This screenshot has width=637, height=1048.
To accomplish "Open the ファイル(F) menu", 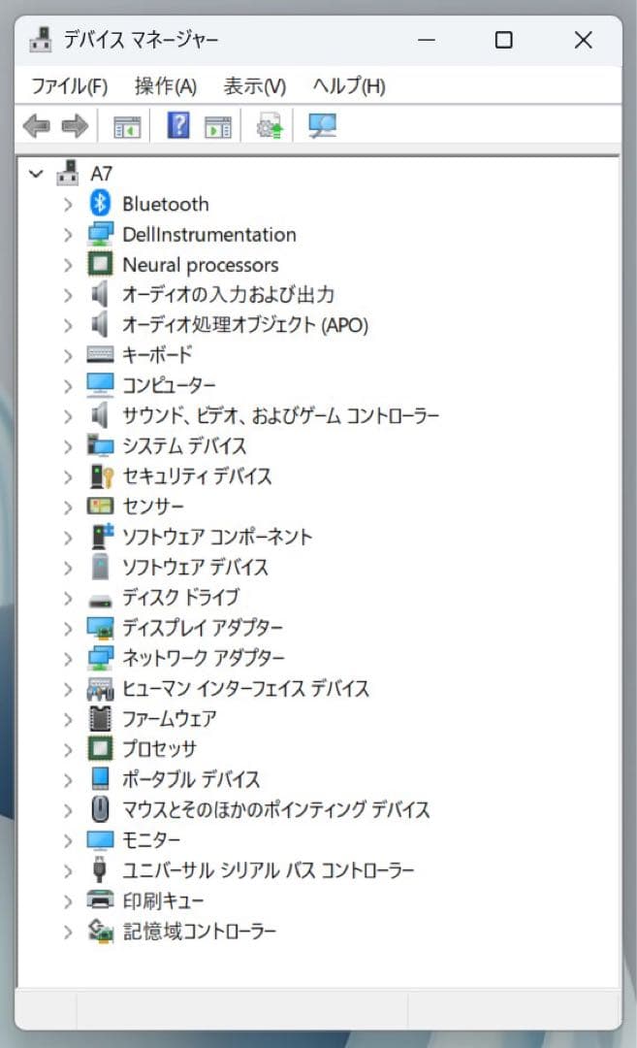I will (x=69, y=86).
